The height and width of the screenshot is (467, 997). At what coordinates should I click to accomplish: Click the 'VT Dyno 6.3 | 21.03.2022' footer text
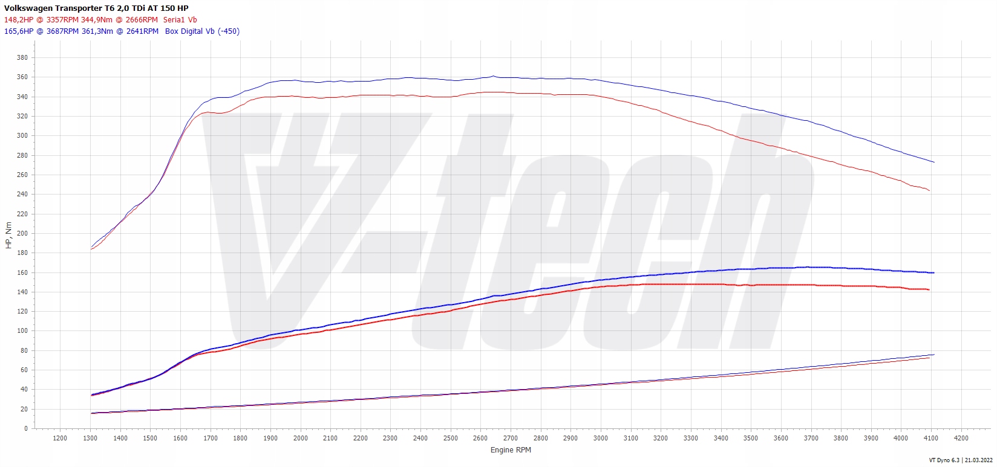tap(961, 460)
